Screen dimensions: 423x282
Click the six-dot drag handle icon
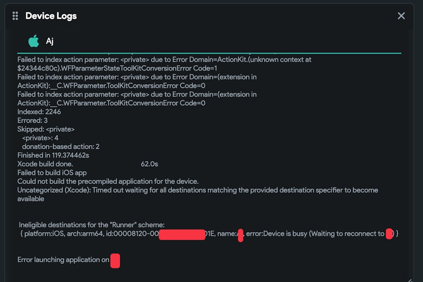(15, 16)
